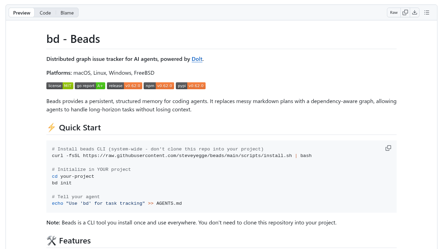This screenshot has height=249, width=443.
Task: Click the lightning bolt emoji beside Quick Start
Action: click(x=51, y=127)
